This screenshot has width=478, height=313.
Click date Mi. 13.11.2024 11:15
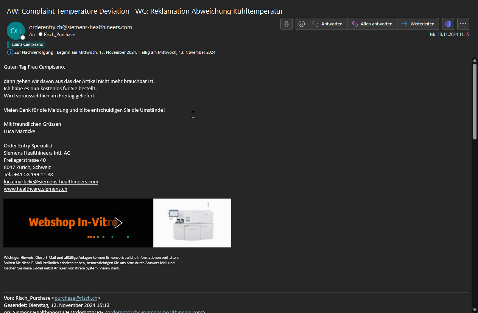coord(450,34)
